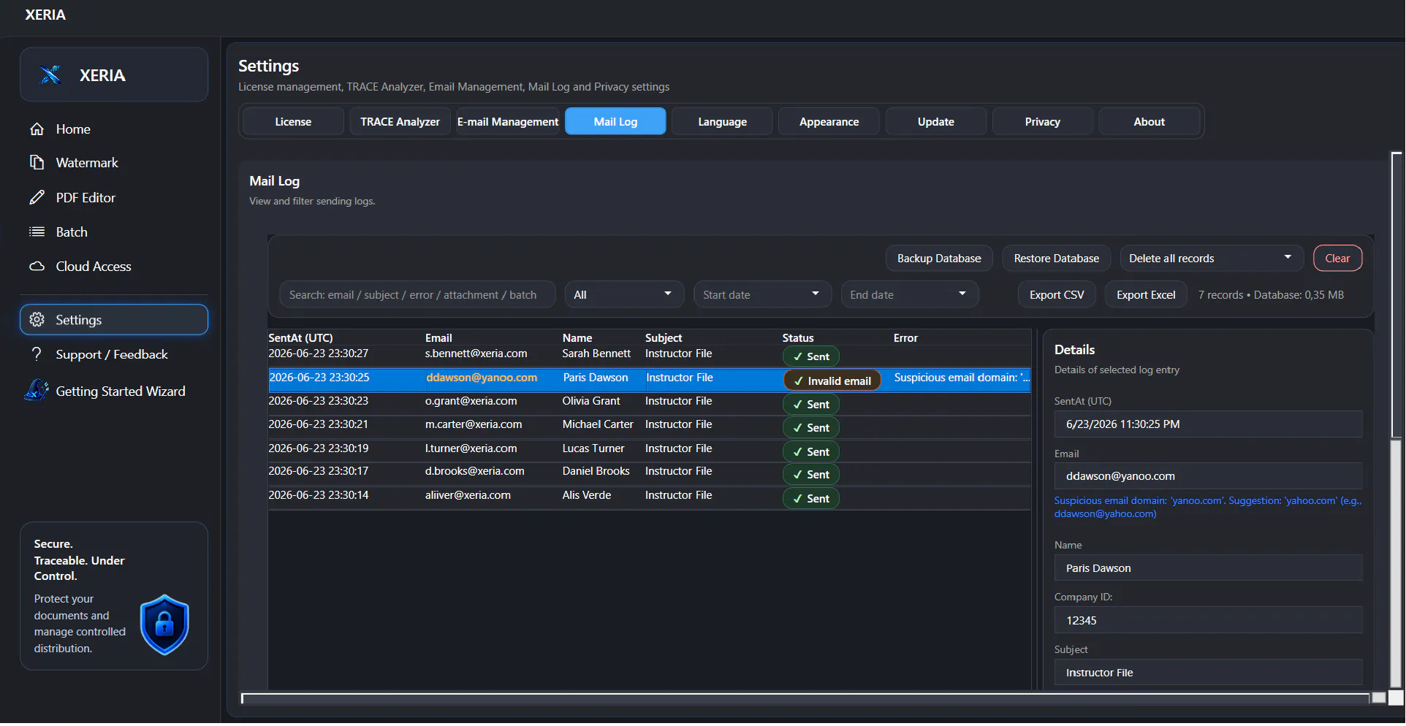Image resolution: width=1406 pixels, height=726 pixels.
Task: Select the l.turner@xeria.com log row
Action: coord(649,451)
